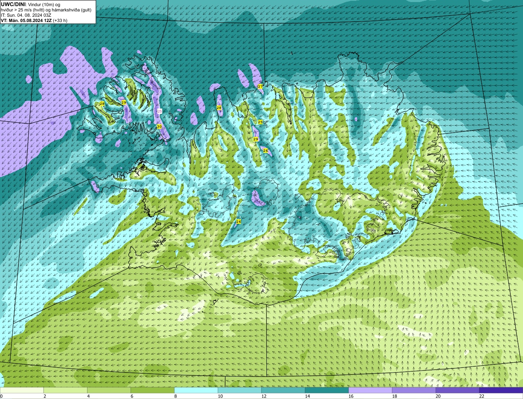Click the yellow gust label '25'

(260, 122)
